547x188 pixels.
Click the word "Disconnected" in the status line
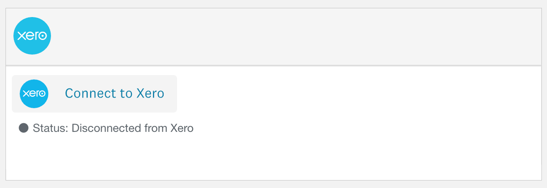coord(104,128)
